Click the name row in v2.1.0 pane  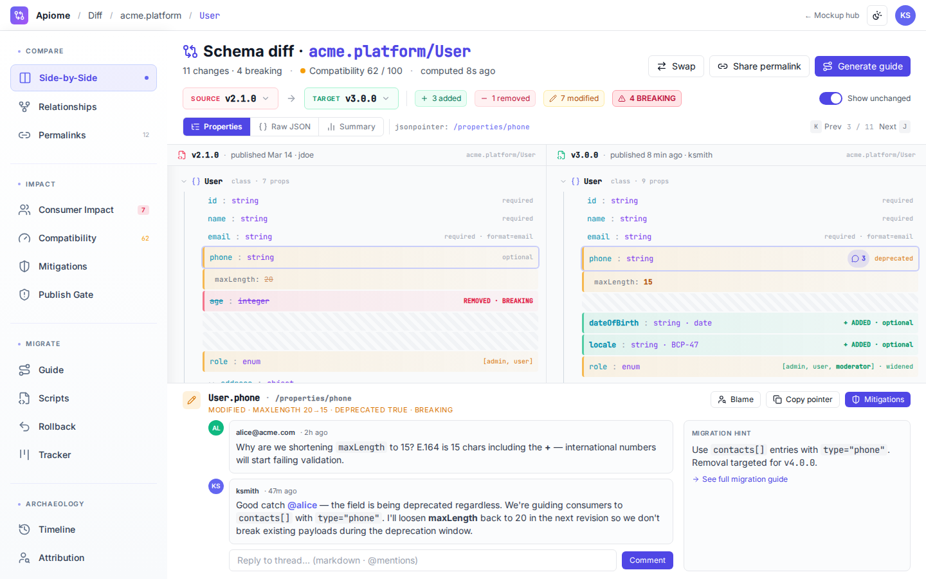370,219
